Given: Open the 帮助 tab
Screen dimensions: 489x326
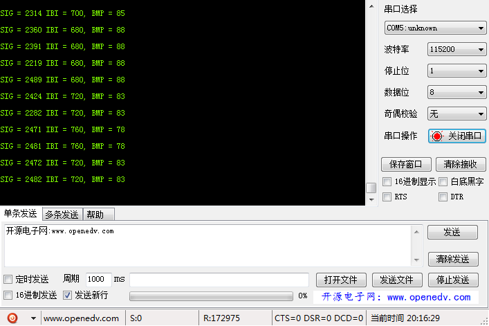Looking at the screenshot, I should [98, 215].
